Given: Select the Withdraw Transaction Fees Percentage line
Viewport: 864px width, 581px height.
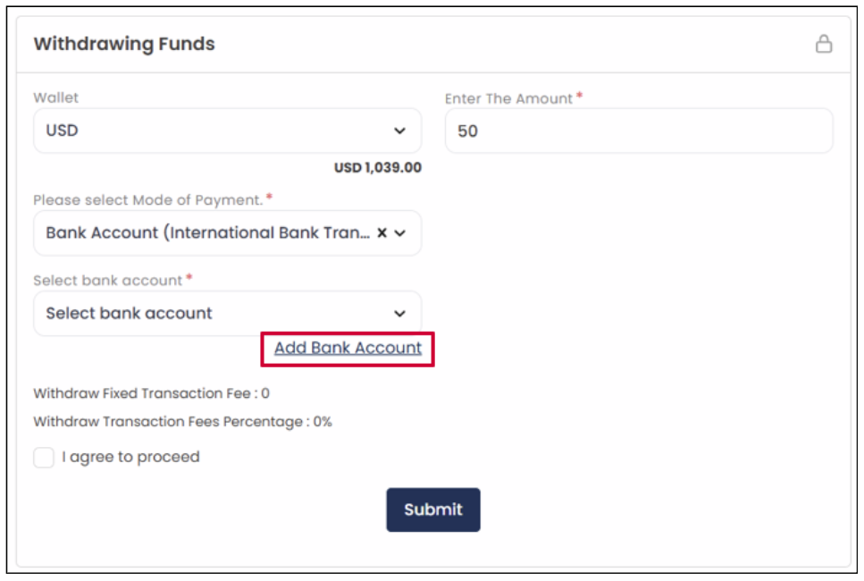Looking at the screenshot, I should point(182,422).
